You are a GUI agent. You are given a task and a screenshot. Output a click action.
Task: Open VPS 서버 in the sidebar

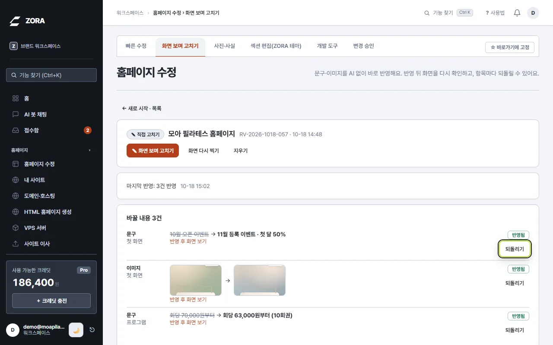coord(51,228)
